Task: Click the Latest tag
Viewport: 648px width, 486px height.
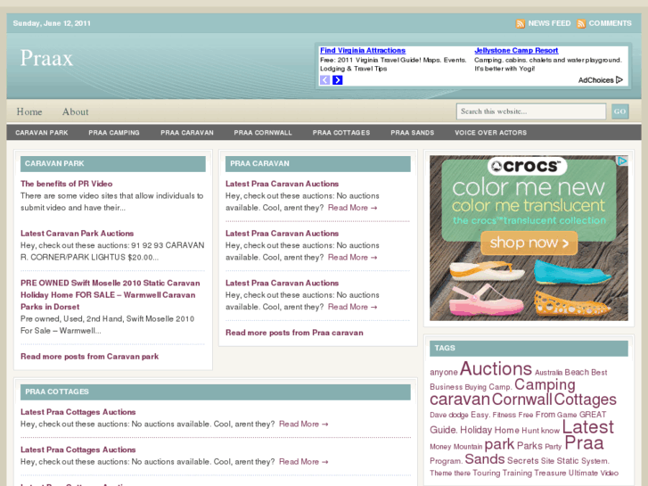Action: 587,427
